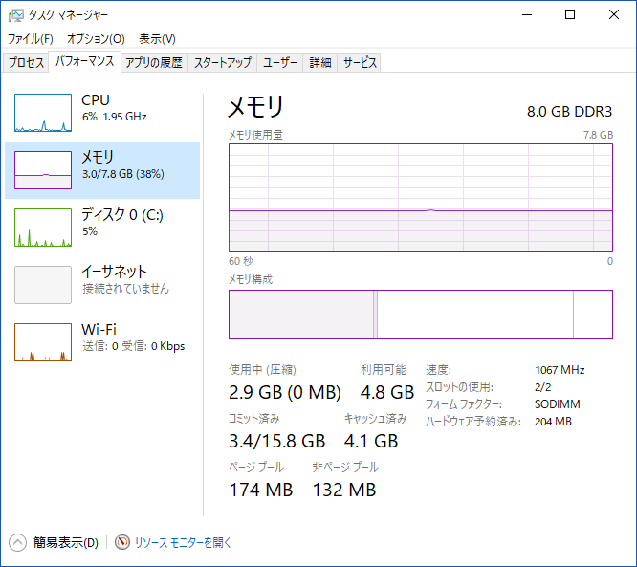Click the Resource Monitor icon at bottom

pos(121,542)
